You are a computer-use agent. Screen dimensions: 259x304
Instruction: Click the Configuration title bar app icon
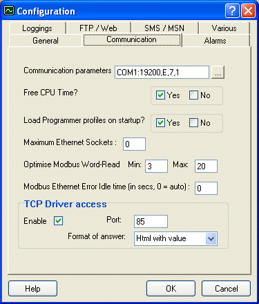[9, 10]
